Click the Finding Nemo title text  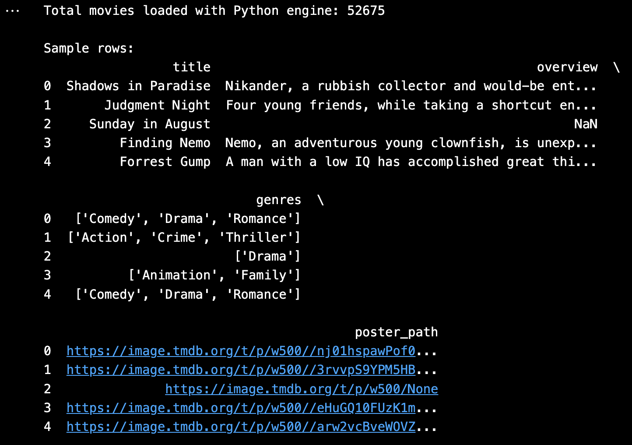(x=165, y=143)
